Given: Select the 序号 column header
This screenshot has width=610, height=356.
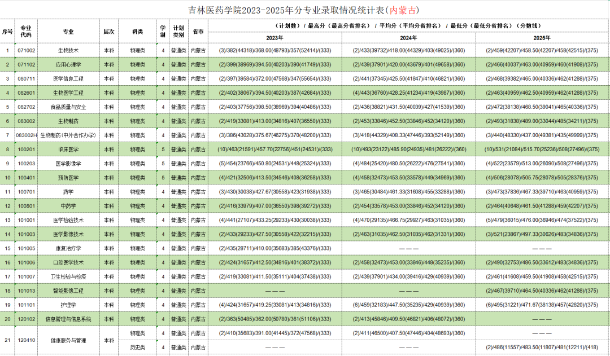Looking at the screenshot, I should [x=7, y=31].
